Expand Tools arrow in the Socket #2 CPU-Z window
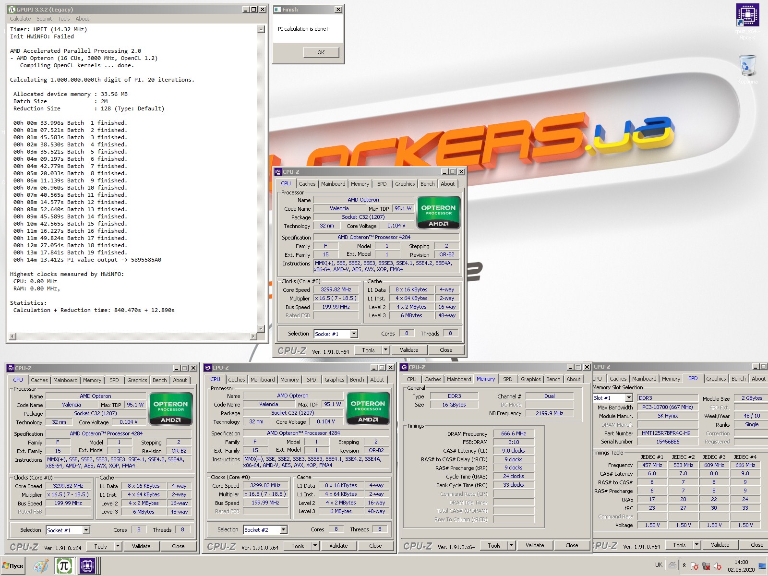 pyautogui.click(x=315, y=546)
